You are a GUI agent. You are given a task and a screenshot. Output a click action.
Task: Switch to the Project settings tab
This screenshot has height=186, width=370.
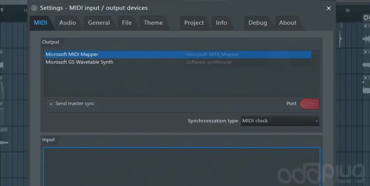[194, 23]
